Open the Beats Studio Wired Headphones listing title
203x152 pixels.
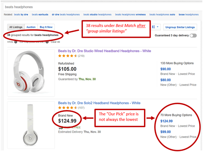[x=104, y=51]
